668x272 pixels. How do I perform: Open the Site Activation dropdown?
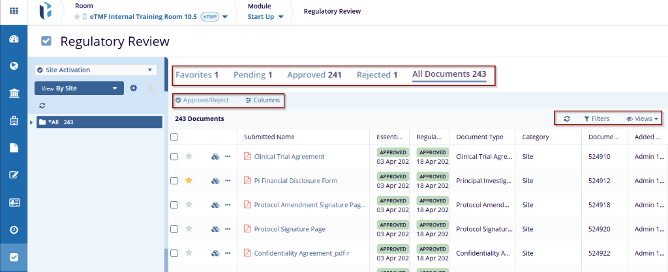[95, 70]
